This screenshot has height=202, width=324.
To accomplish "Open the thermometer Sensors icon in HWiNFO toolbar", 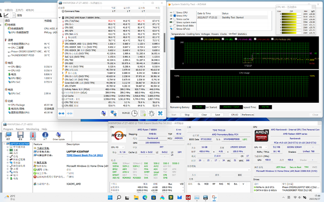I will 33,135.
